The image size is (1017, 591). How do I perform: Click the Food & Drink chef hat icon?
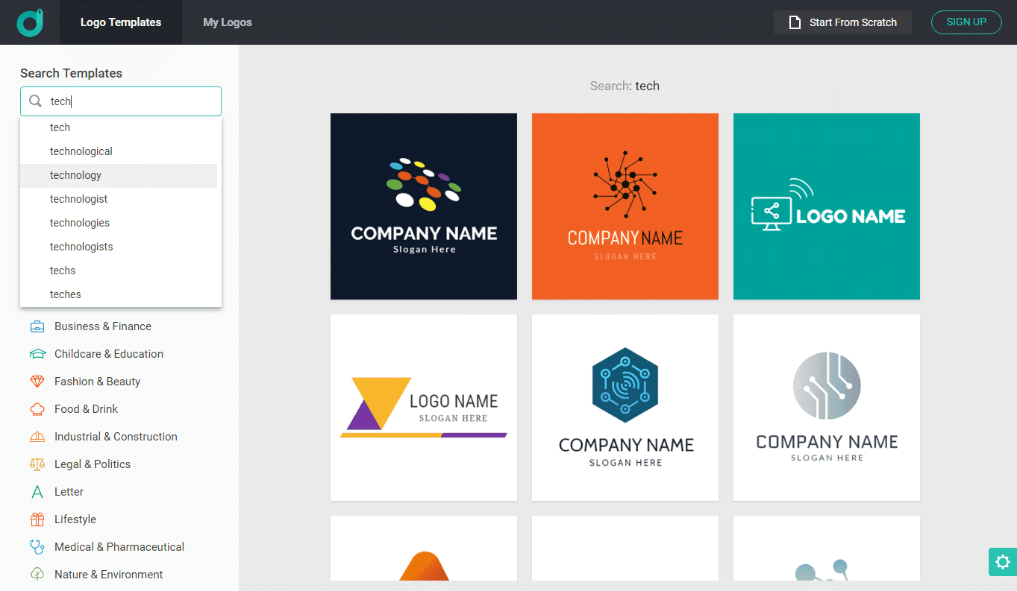click(x=37, y=409)
